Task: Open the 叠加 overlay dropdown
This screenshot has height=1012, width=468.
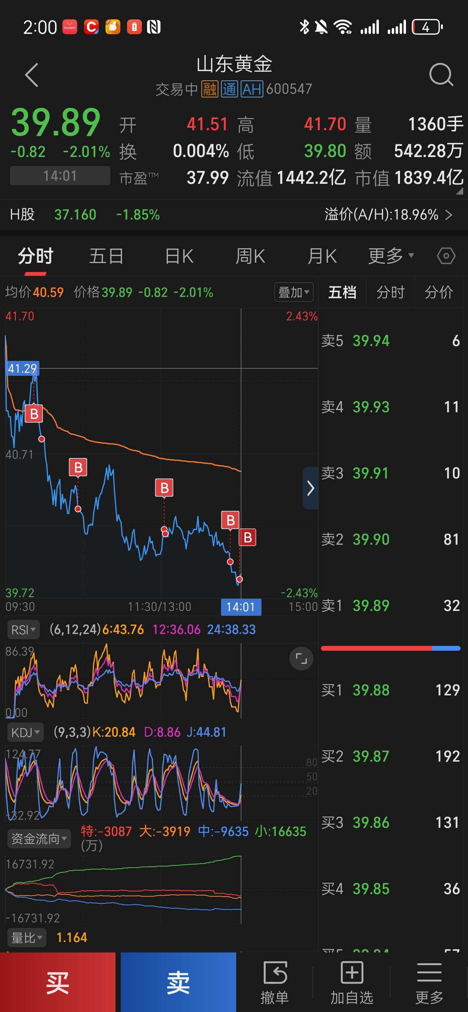Action: (x=293, y=292)
